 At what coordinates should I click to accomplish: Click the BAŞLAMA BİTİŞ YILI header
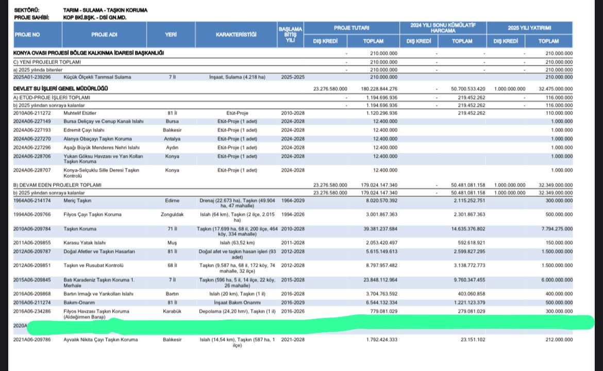[290, 35]
